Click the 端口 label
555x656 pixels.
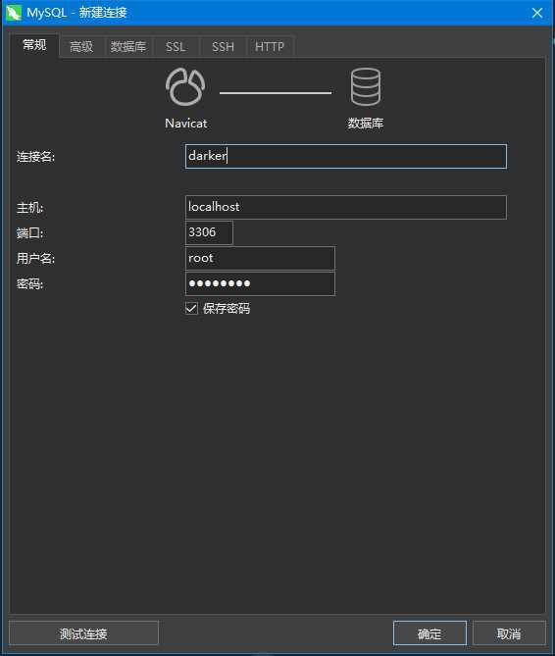click(x=29, y=233)
